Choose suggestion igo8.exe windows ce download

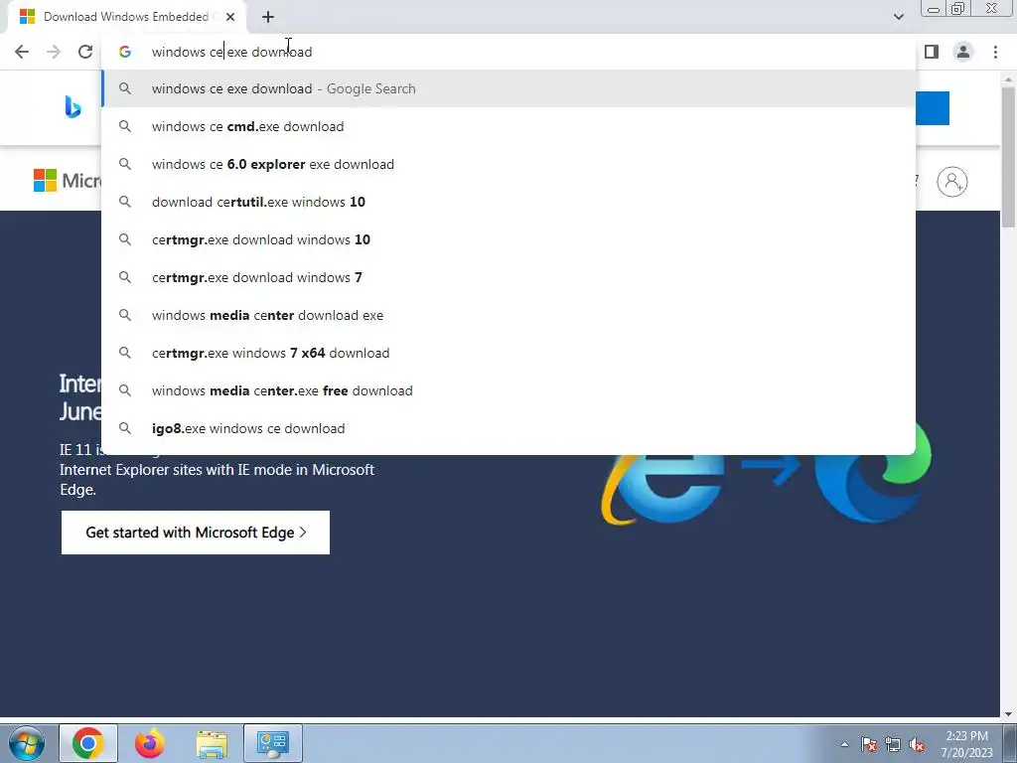point(508,428)
